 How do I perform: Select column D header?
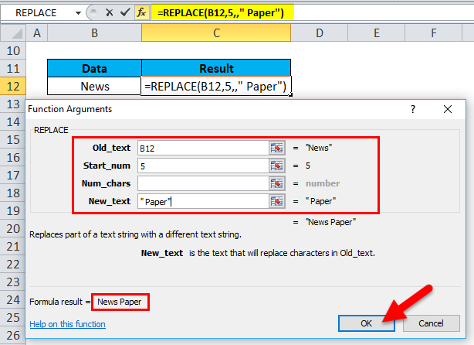[x=320, y=32]
